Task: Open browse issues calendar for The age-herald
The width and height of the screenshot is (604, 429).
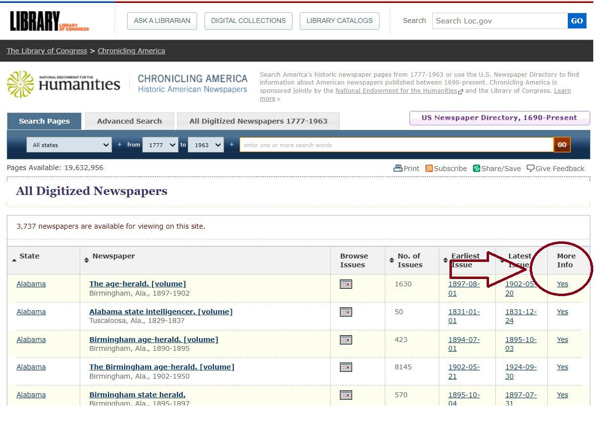Action: click(x=346, y=284)
